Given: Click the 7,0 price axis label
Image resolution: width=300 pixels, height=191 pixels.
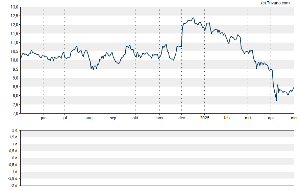Looking at the screenshot, I should coord(15,114).
